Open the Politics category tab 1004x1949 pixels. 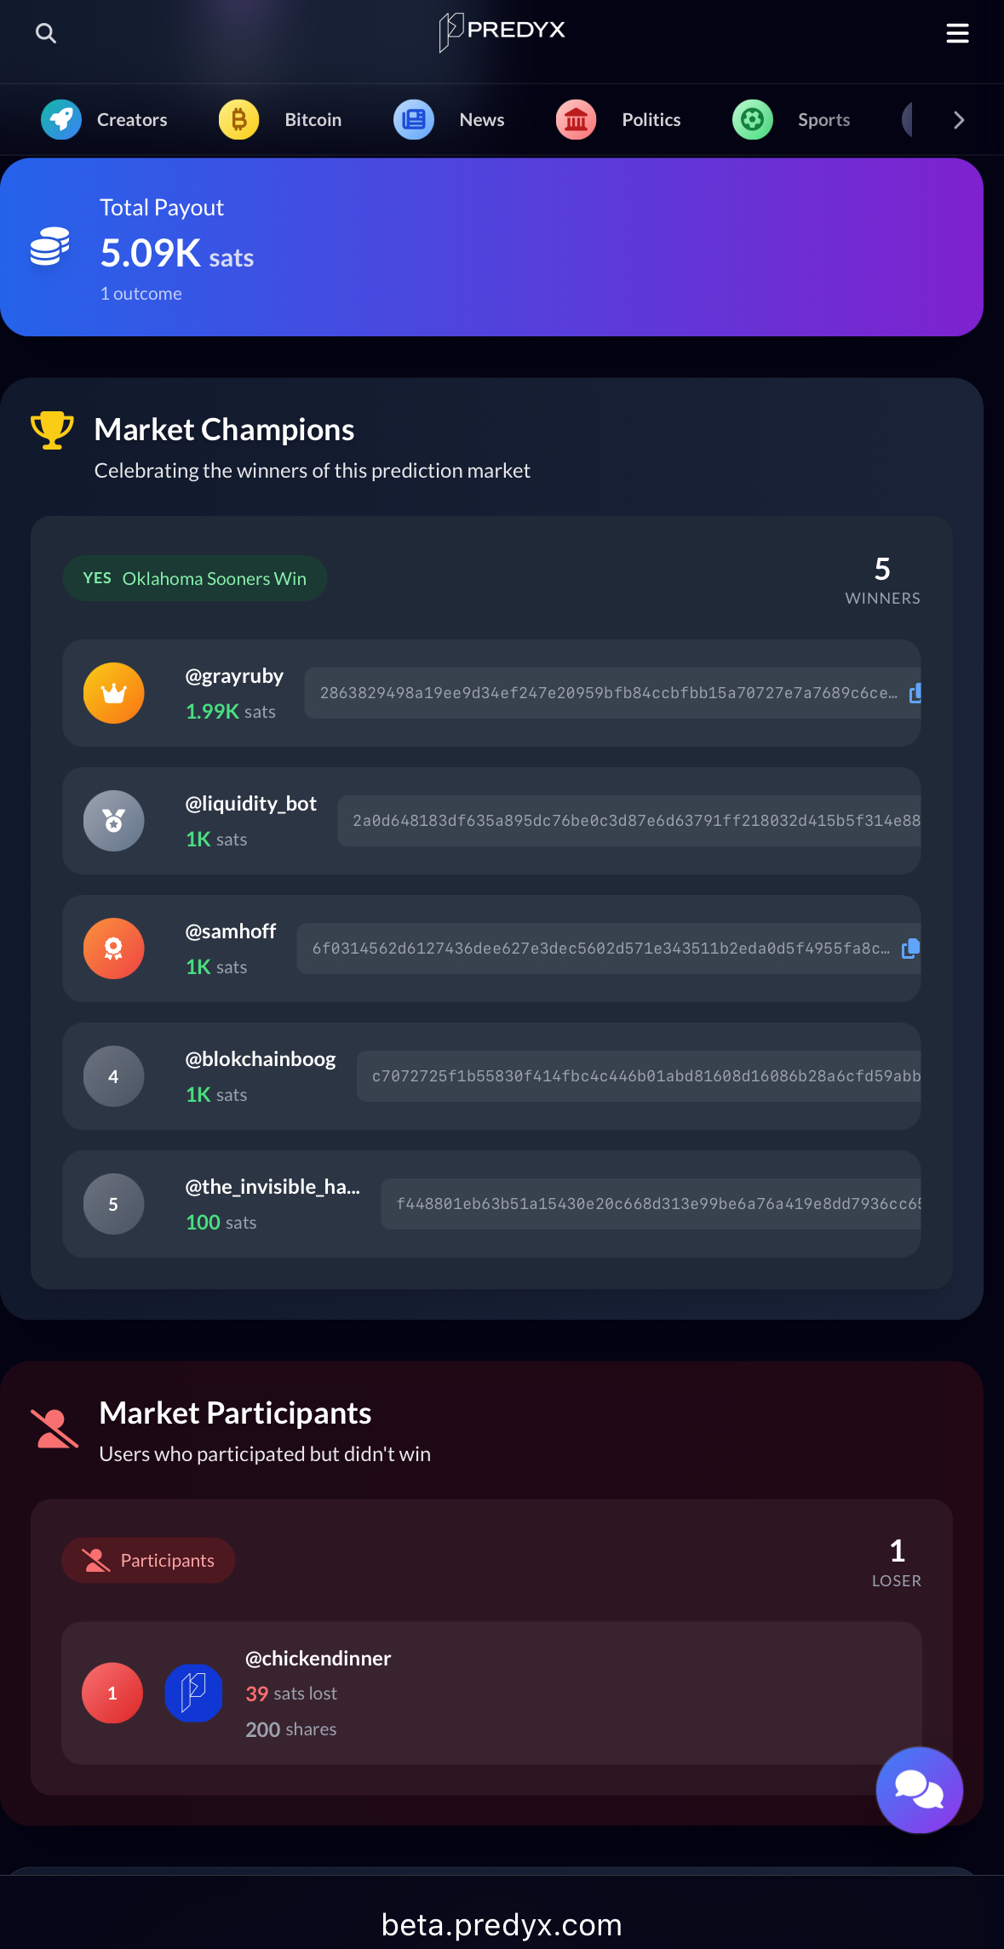(x=618, y=120)
